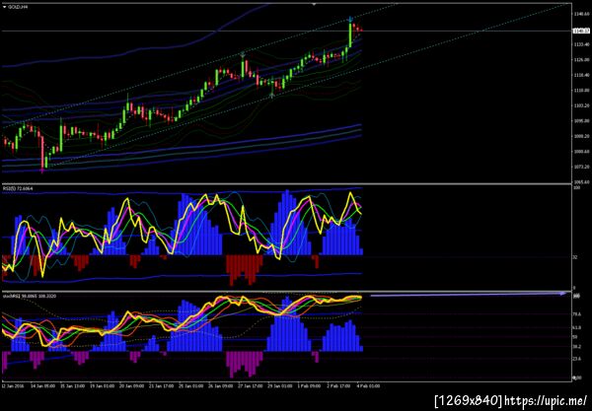Select the up arrow below the 29 Jan low candle
The image size is (592, 411).
[x=272, y=96]
